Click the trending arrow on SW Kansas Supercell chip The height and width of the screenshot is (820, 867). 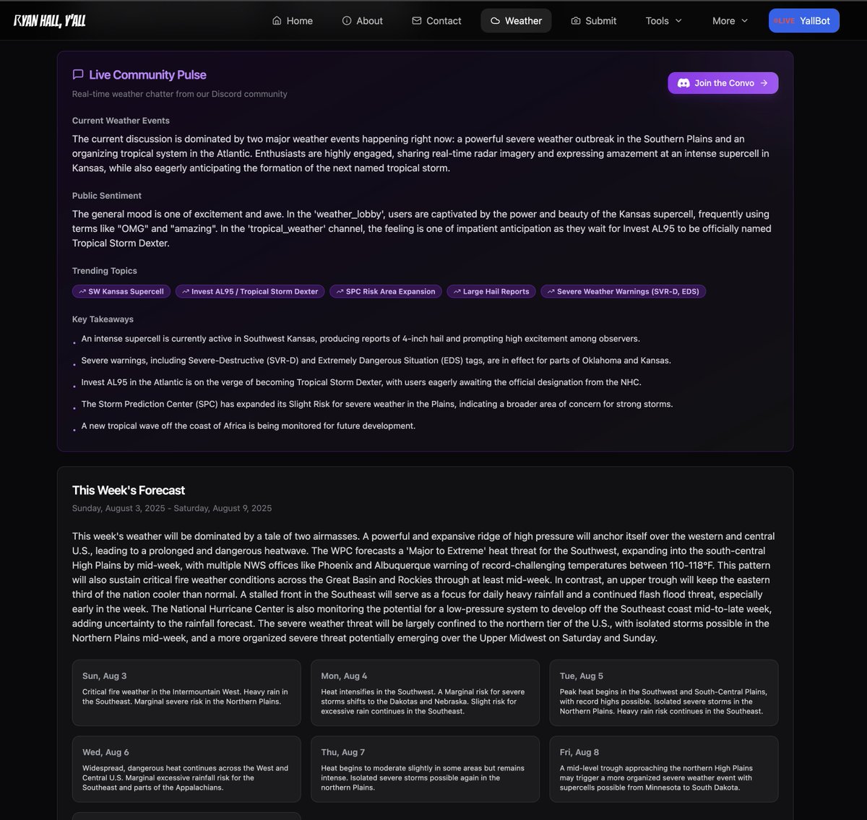[81, 291]
